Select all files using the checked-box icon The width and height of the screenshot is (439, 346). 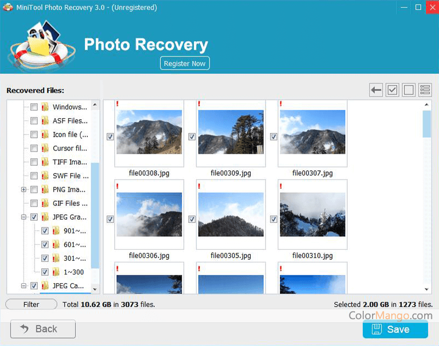392,90
